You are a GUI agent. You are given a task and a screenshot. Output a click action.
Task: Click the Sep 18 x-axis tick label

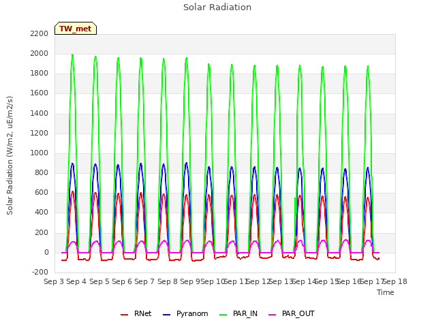(x=395, y=281)
